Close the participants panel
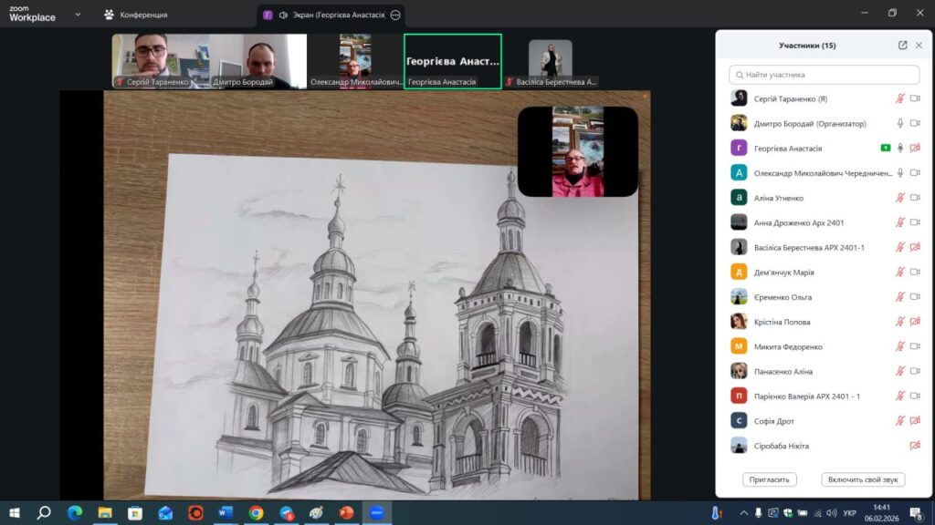The width and height of the screenshot is (935, 525). coord(919,46)
